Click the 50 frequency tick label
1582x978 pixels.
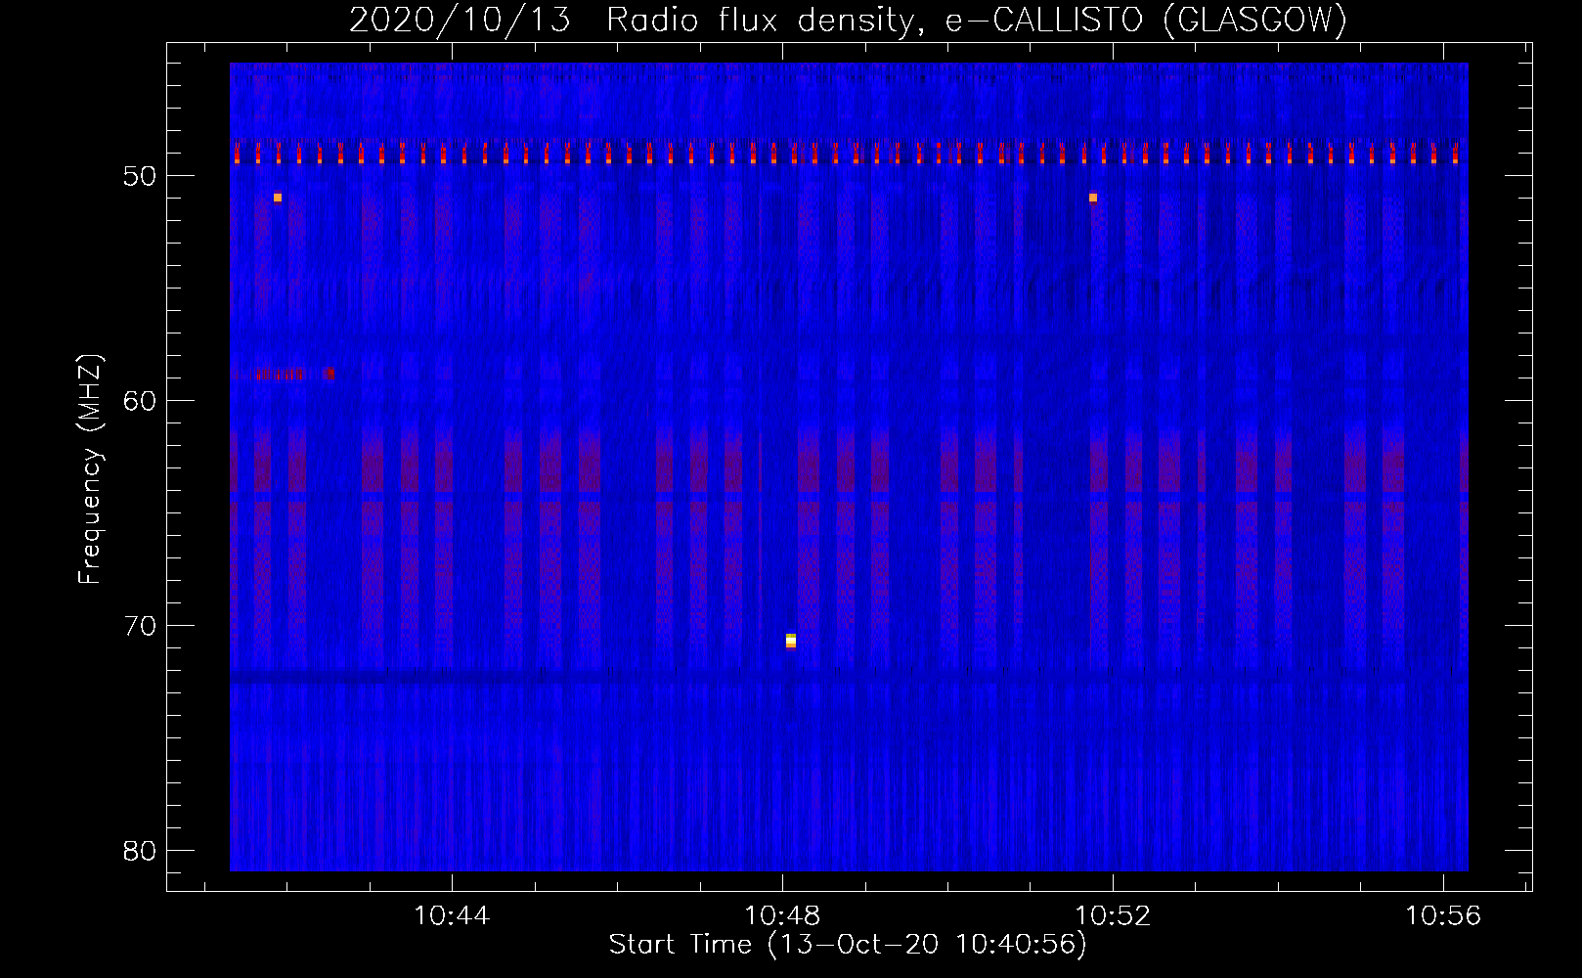(141, 176)
